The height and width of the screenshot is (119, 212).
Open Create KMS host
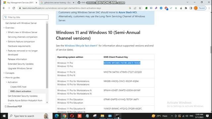click(x=18, y=87)
